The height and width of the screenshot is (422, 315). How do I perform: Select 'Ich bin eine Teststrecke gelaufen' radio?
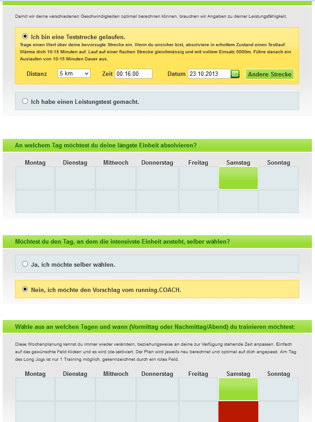point(25,36)
